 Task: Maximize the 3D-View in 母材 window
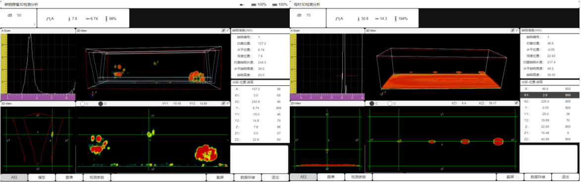click(x=513, y=30)
